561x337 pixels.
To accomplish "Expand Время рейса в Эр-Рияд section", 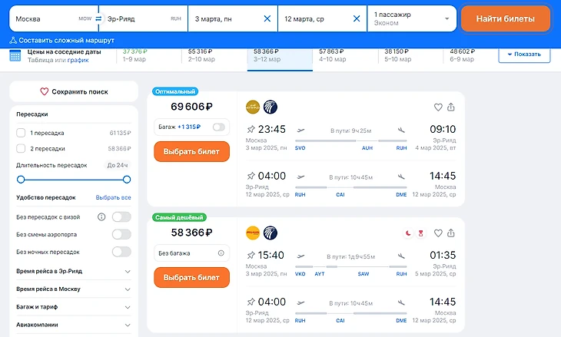I will (73, 271).
